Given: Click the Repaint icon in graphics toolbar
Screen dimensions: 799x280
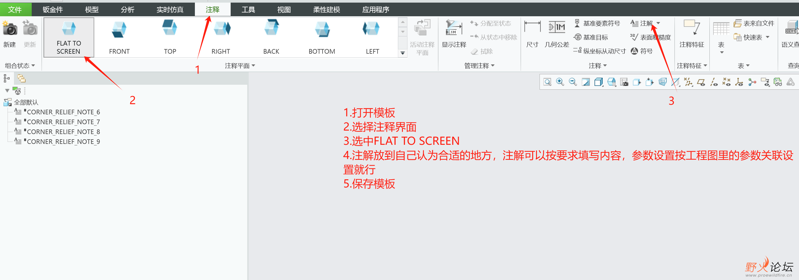Looking at the screenshot, I should coord(586,82).
